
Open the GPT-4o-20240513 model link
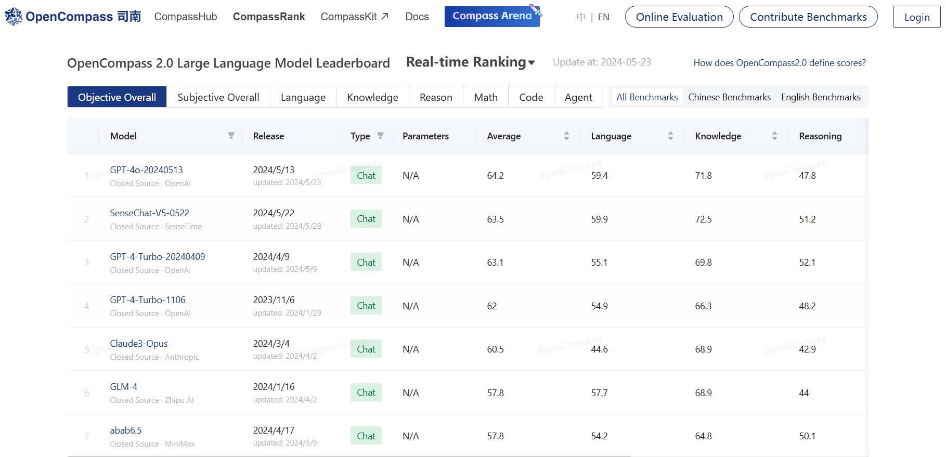(x=146, y=170)
